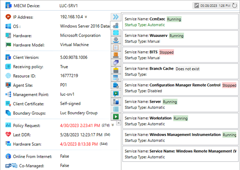Open the teal notepad log tab
Viewport: 240px width, 170px height.
116,109
